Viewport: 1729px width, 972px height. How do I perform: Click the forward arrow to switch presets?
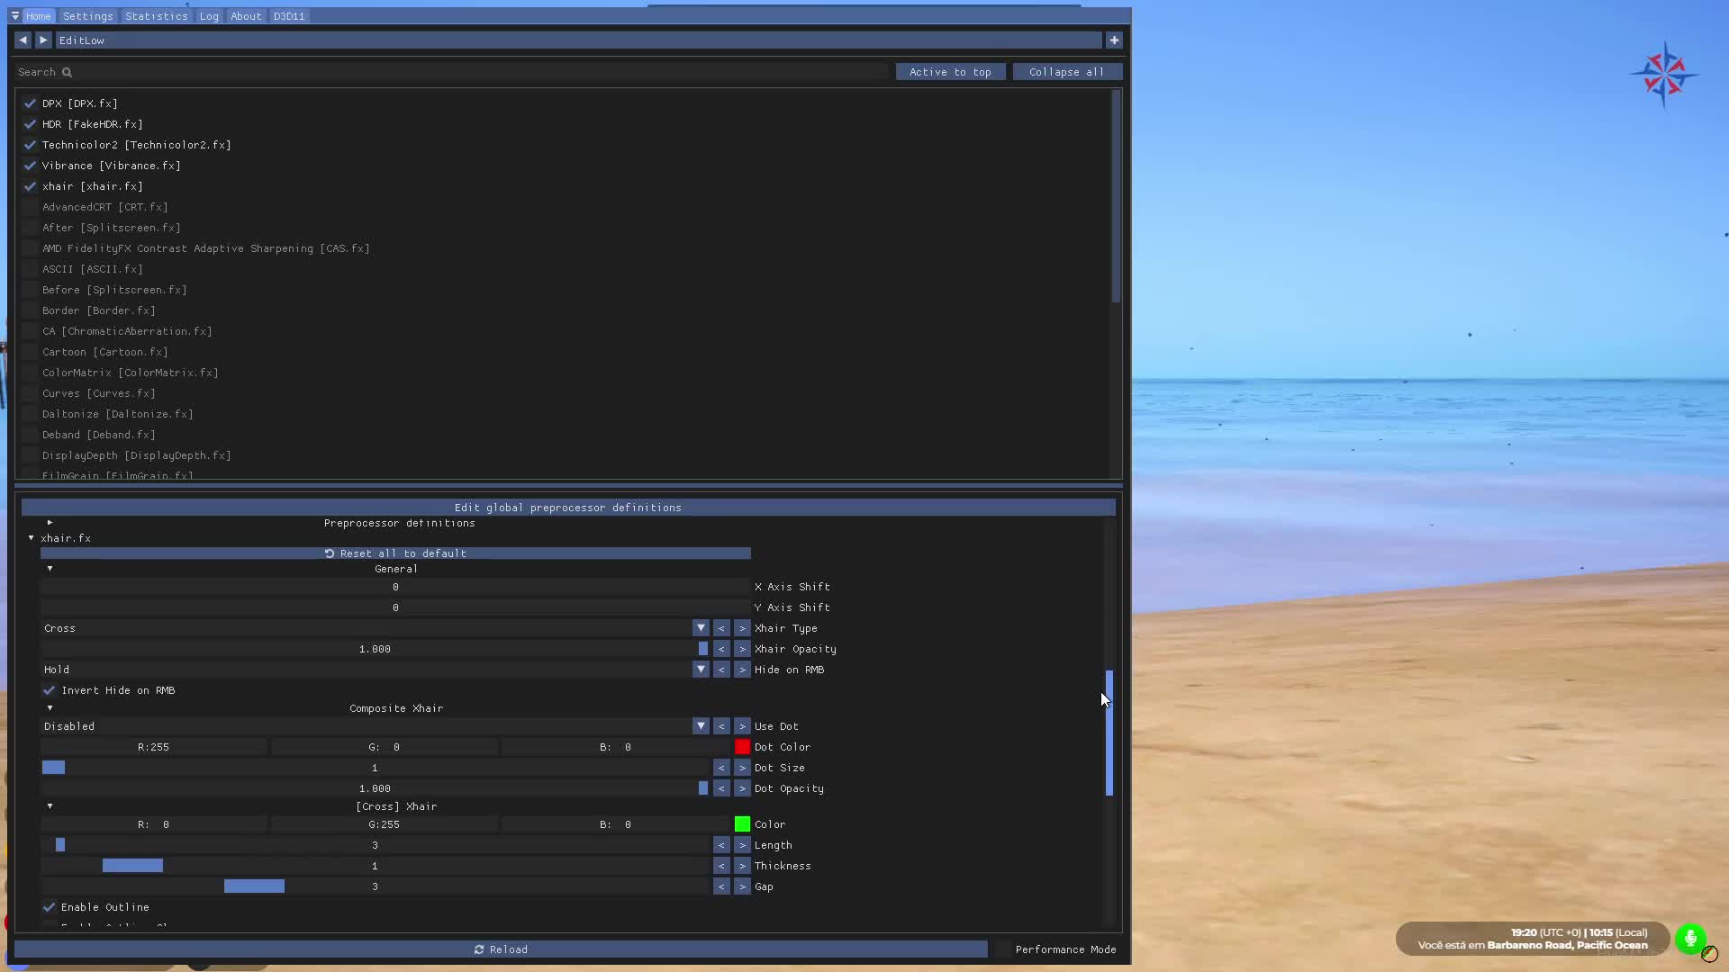tap(43, 40)
